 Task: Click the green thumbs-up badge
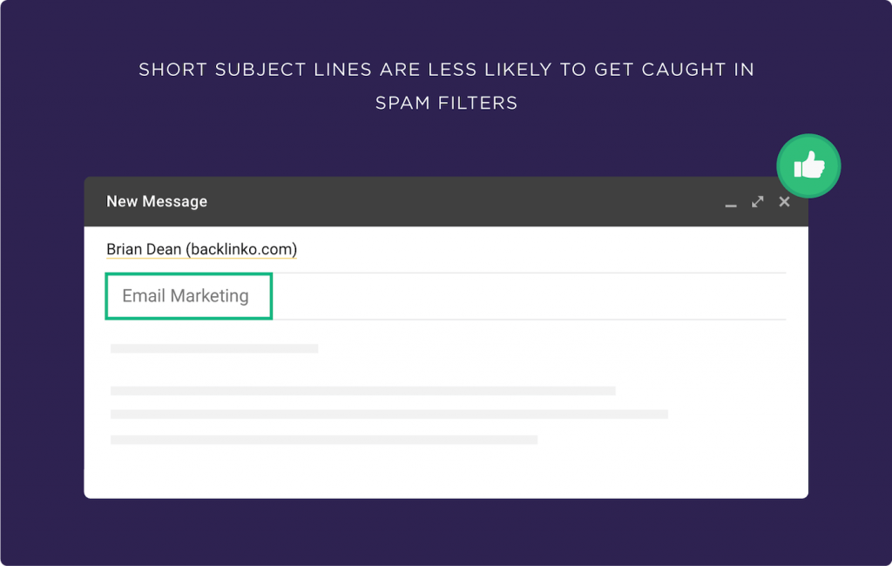(x=808, y=166)
